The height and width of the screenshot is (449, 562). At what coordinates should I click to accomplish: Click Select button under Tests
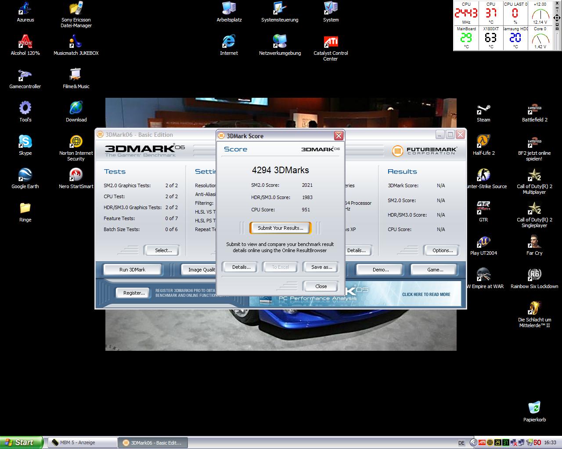point(163,250)
